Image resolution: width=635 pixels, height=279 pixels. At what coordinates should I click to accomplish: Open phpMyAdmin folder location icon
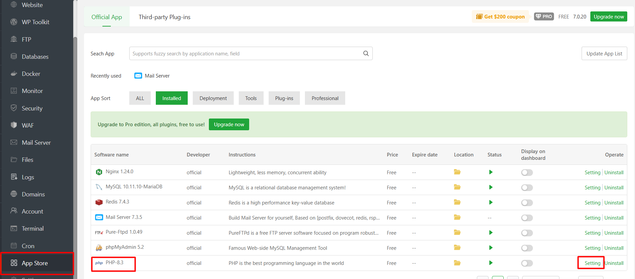click(x=457, y=247)
